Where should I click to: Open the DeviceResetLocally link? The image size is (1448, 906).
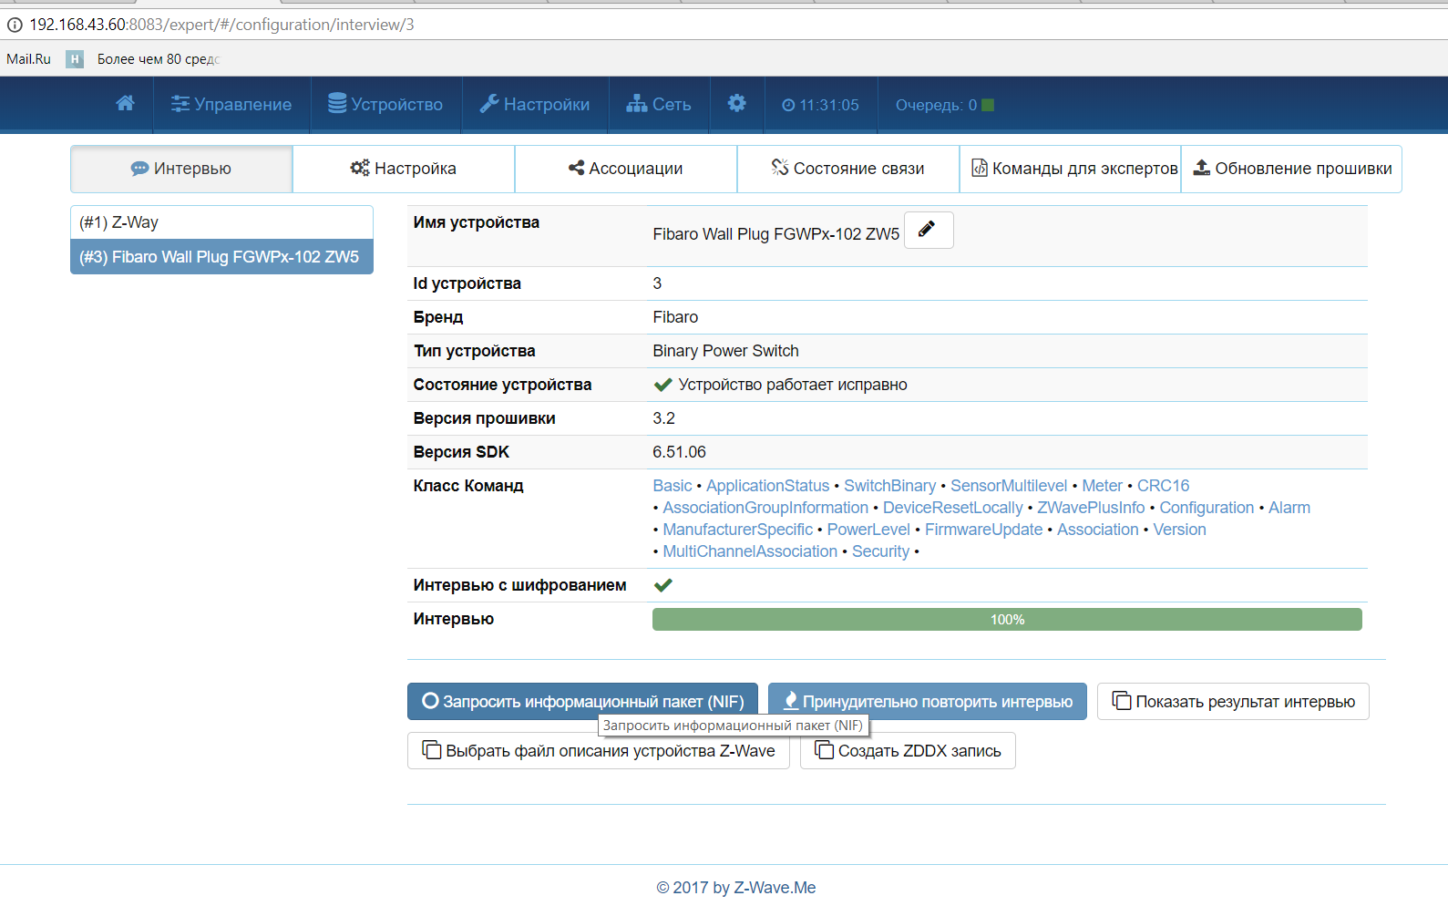click(x=953, y=508)
